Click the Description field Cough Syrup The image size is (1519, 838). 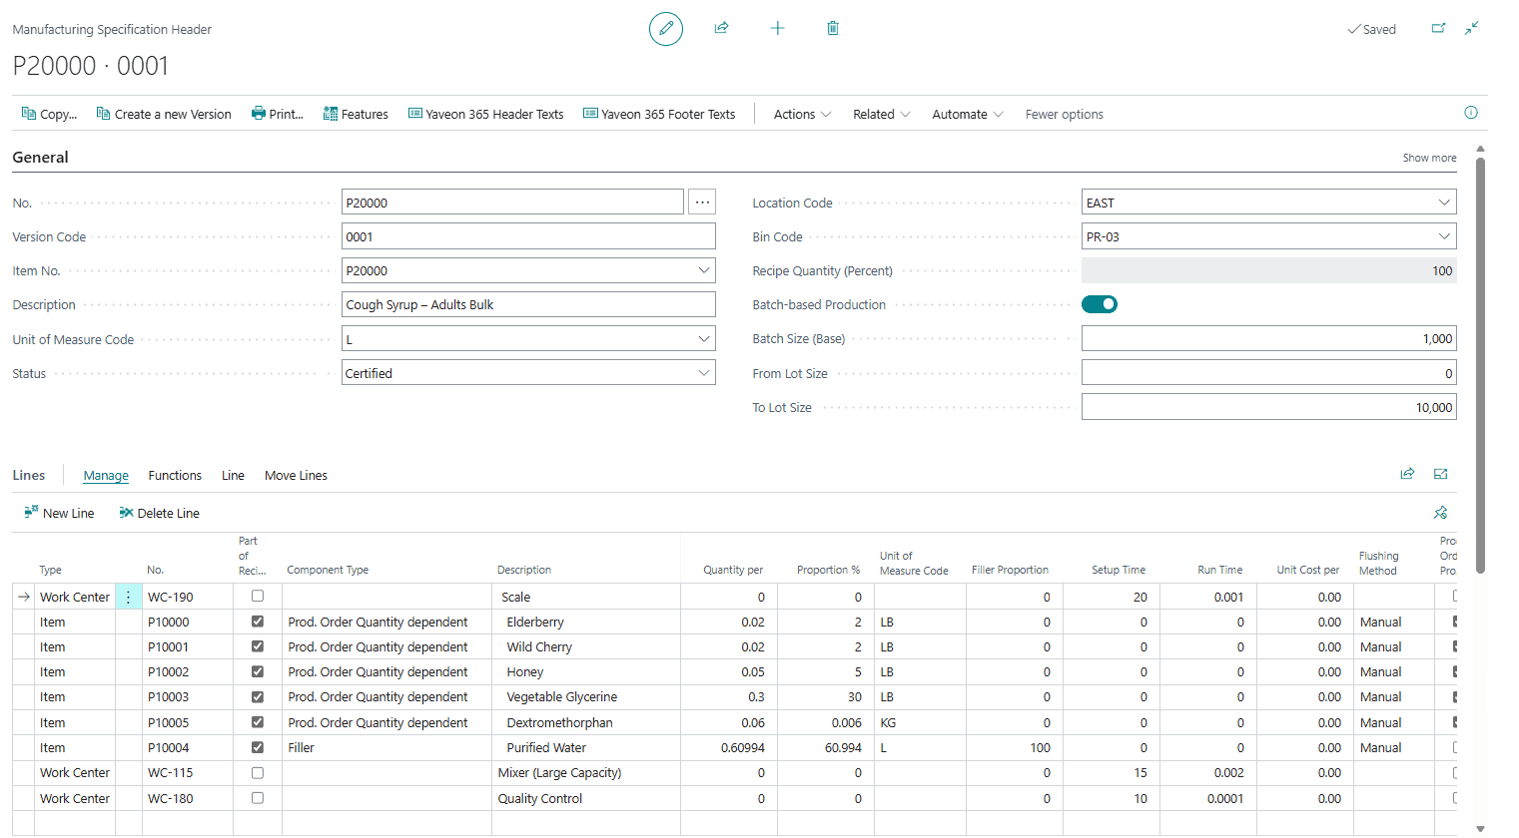[x=528, y=304]
